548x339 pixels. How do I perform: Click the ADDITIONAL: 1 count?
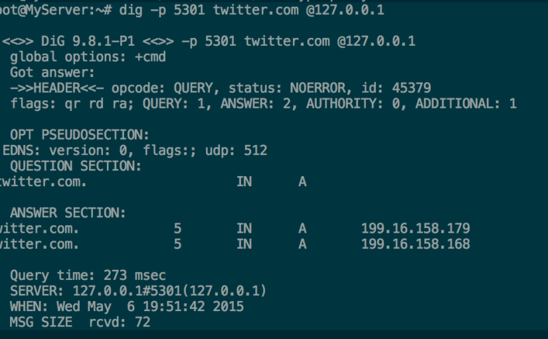point(466,104)
